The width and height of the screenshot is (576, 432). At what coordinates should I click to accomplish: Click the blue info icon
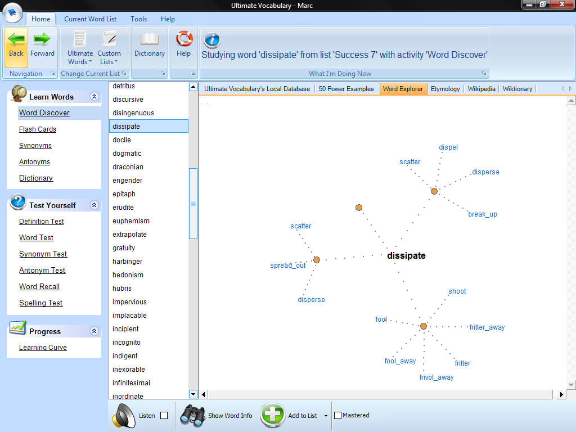click(x=212, y=40)
